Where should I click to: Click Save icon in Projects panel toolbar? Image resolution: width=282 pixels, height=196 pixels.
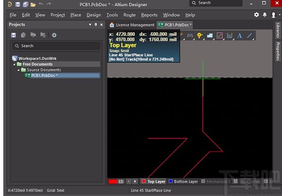[14, 35]
